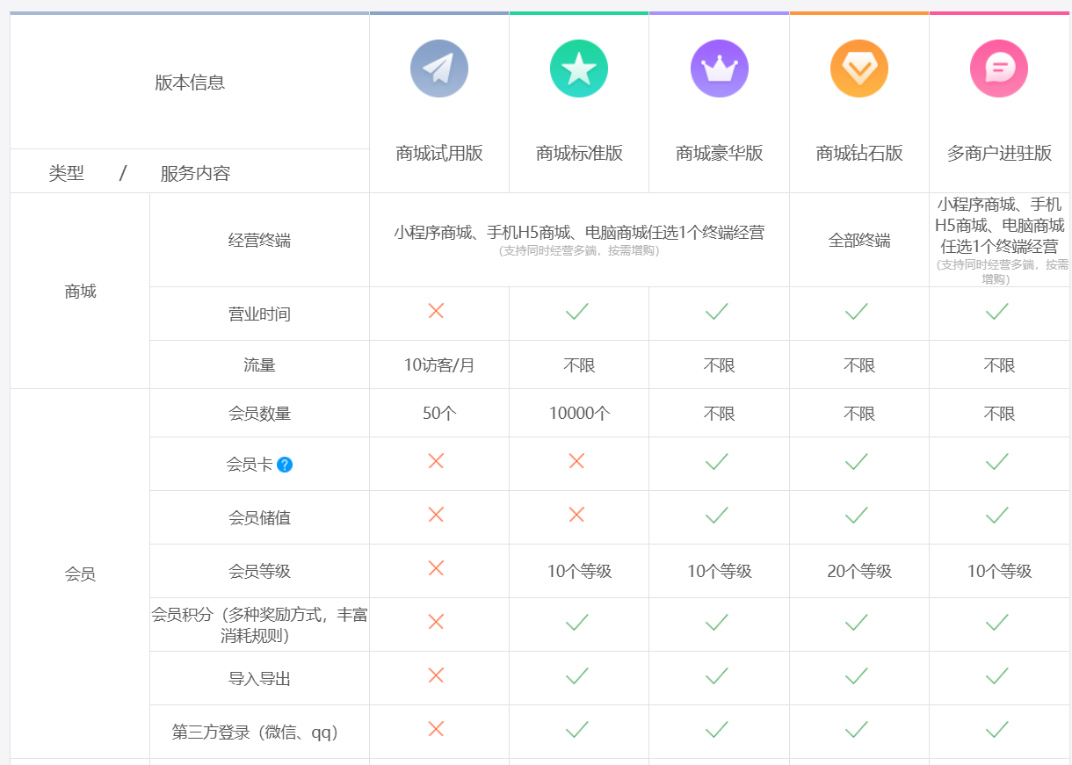Click the checkmark for 导入导出 in 商城标准版
The image size is (1072, 765).
pos(576,675)
